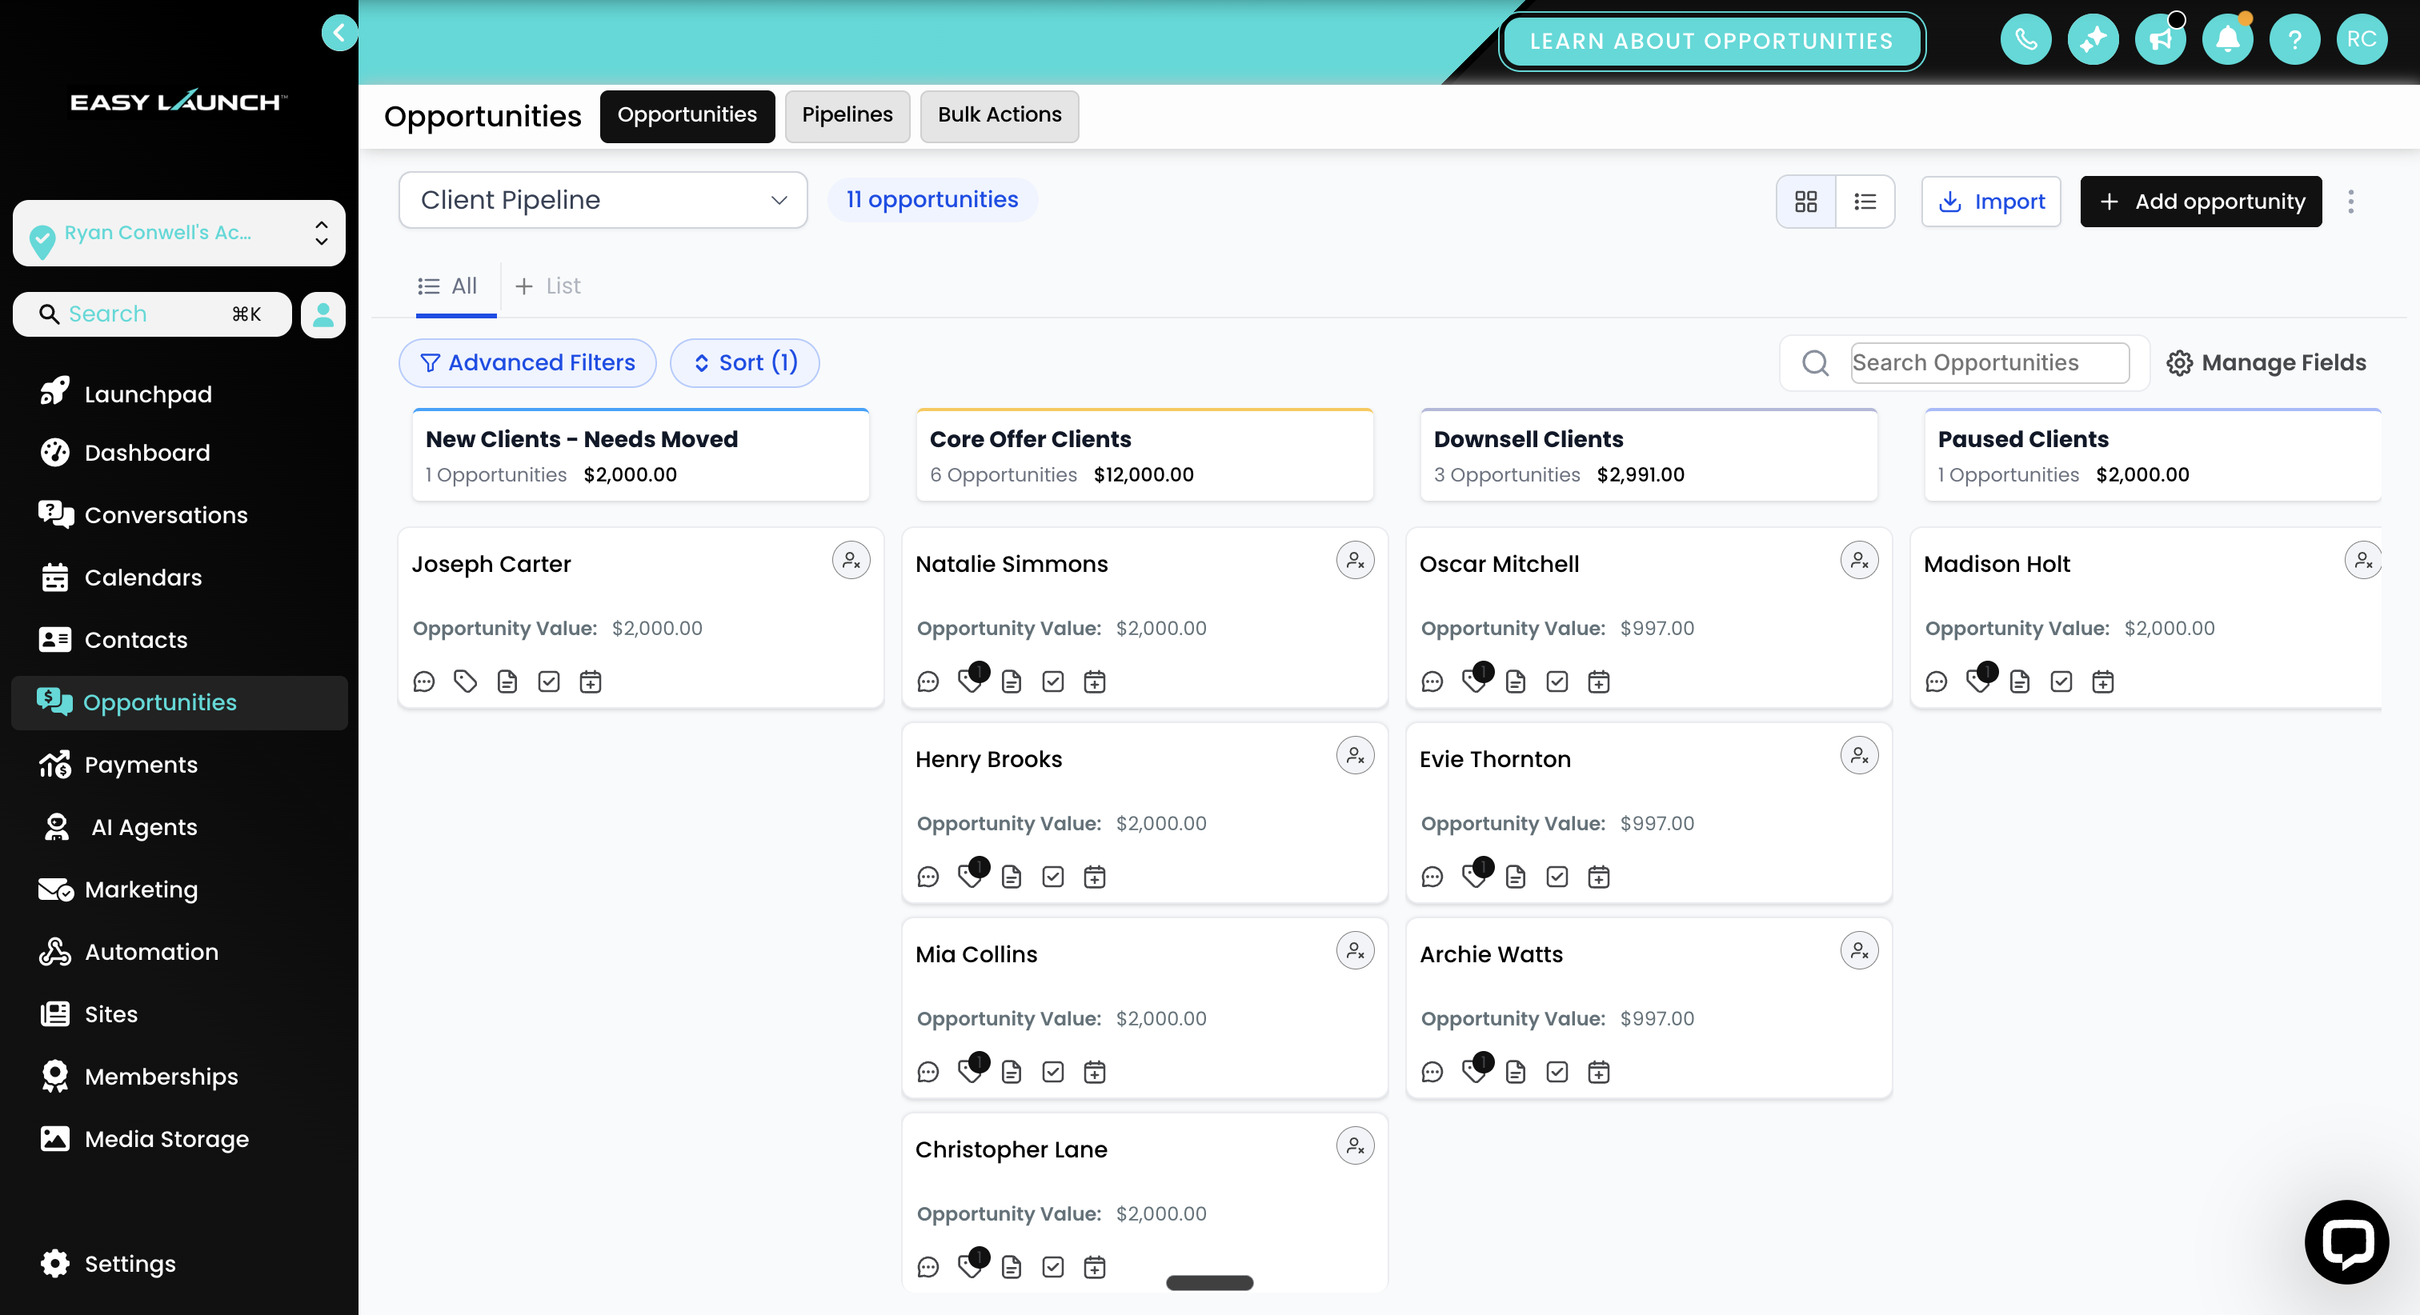The image size is (2420, 1315).
Task: Click the Add opportunity button
Action: 2200,201
